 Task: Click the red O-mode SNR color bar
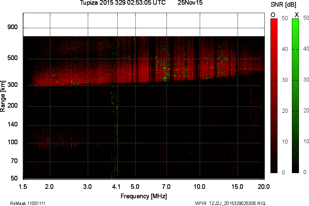click(274, 96)
